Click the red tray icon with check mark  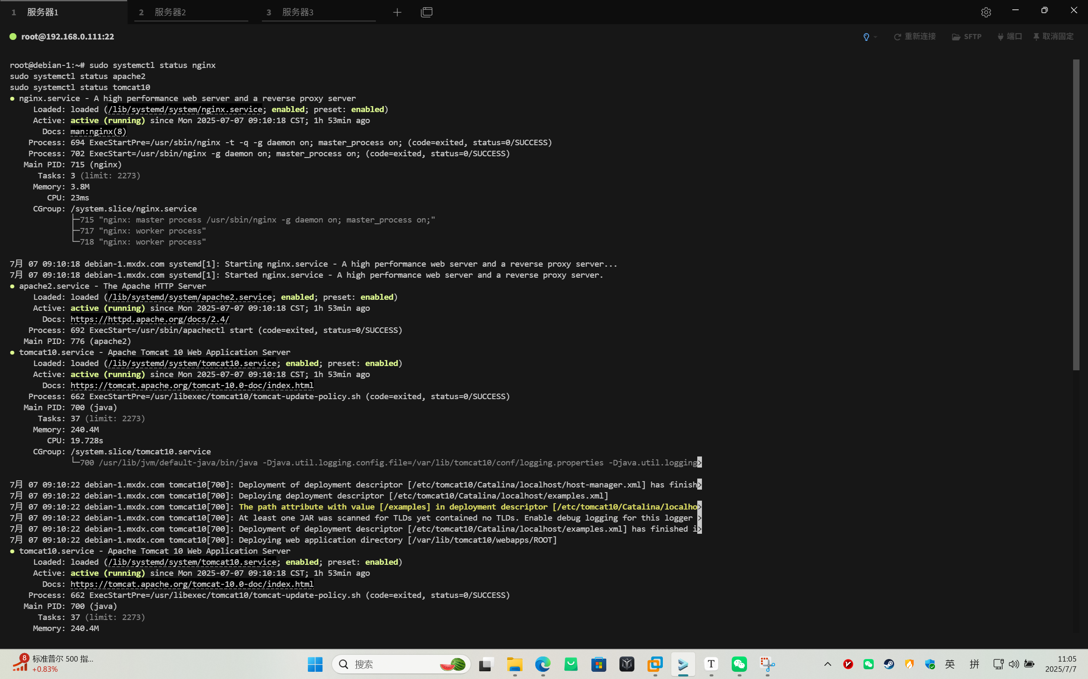pos(848,664)
